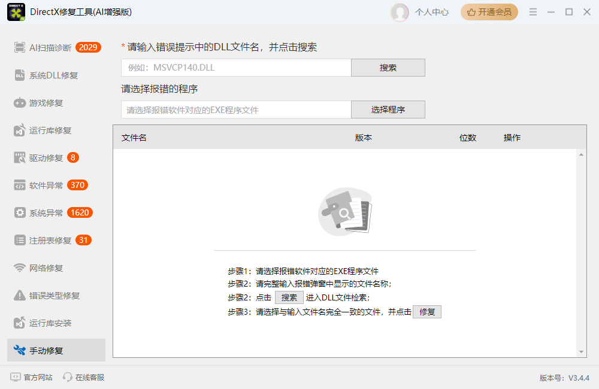Open 错误类型修复 warning triangle icon
Image resolution: width=599 pixels, height=389 pixels.
click(x=20, y=296)
